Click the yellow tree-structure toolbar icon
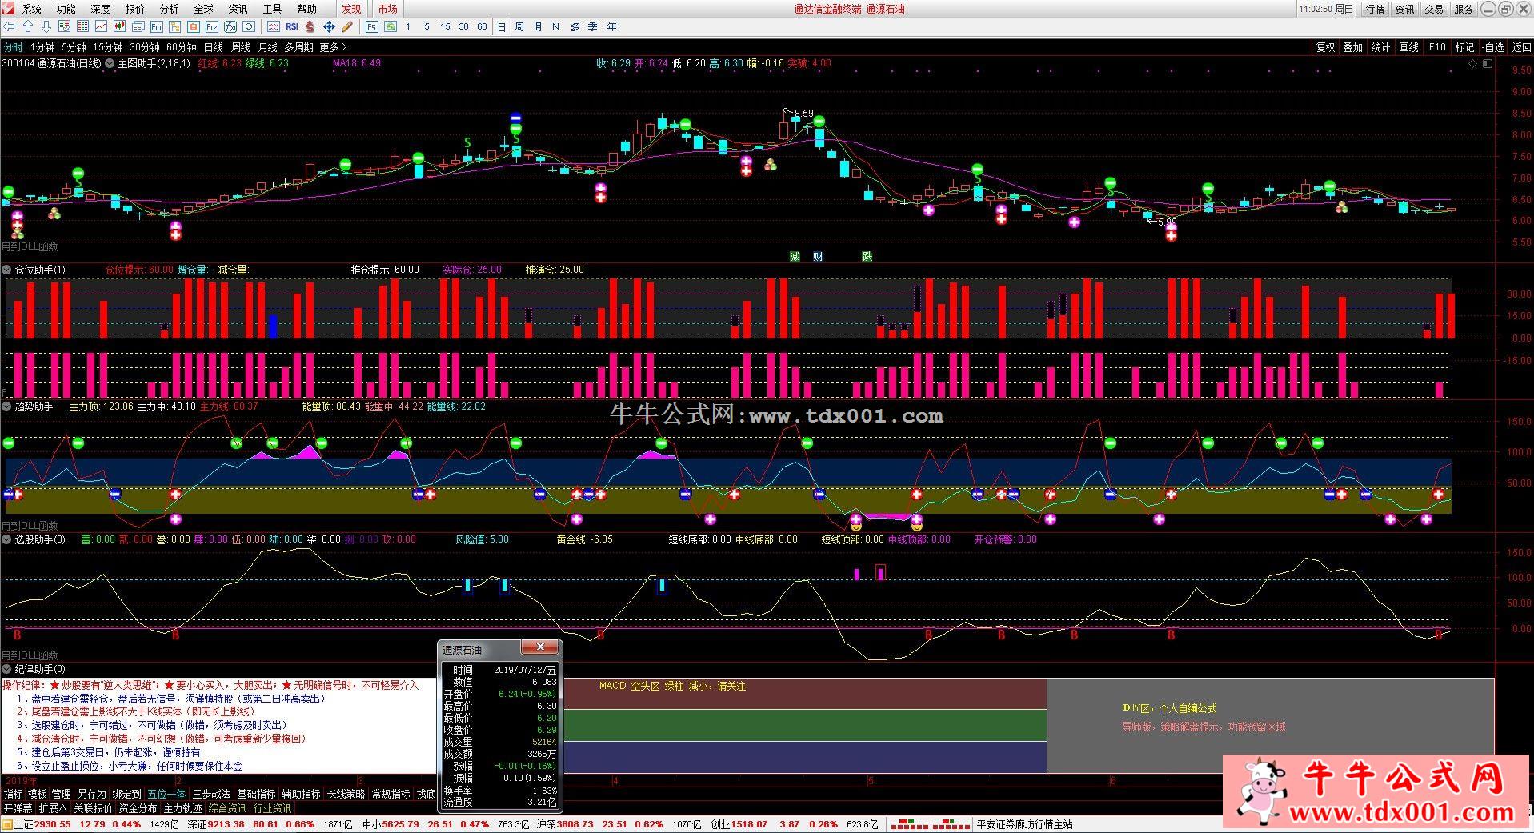 [x=174, y=26]
